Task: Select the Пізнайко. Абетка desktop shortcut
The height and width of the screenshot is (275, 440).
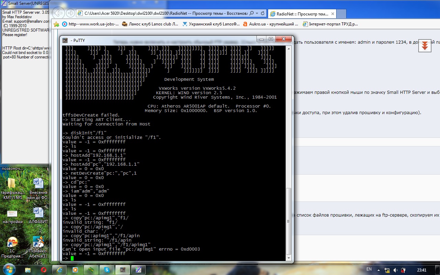Action: (x=38, y=247)
